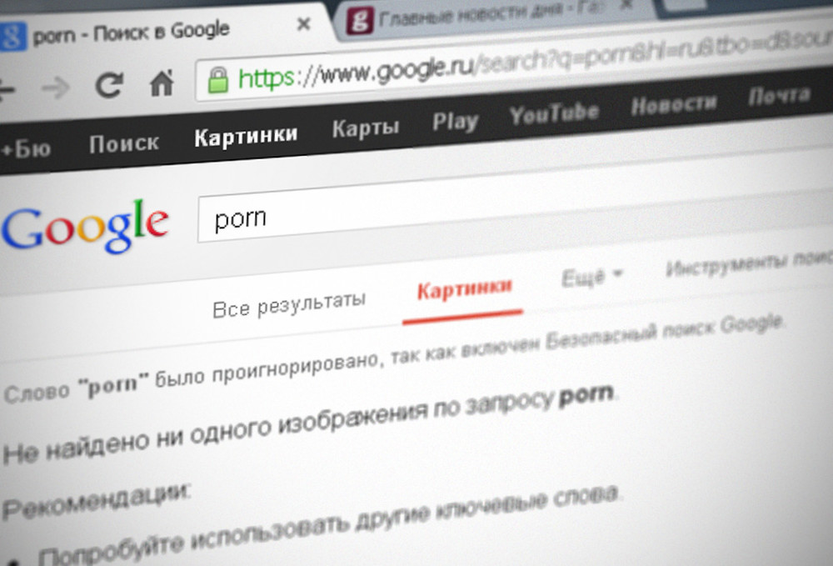Close the 'Главные новости дня' tab
Viewport: 833px width, 566px height.
pos(627,5)
